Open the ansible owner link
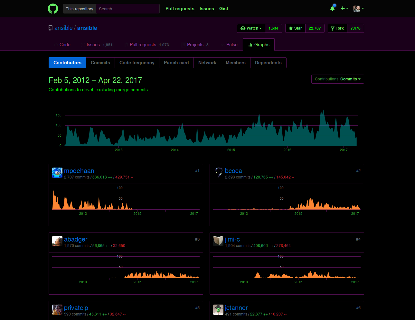This screenshot has width=415, height=320. pos(63,28)
